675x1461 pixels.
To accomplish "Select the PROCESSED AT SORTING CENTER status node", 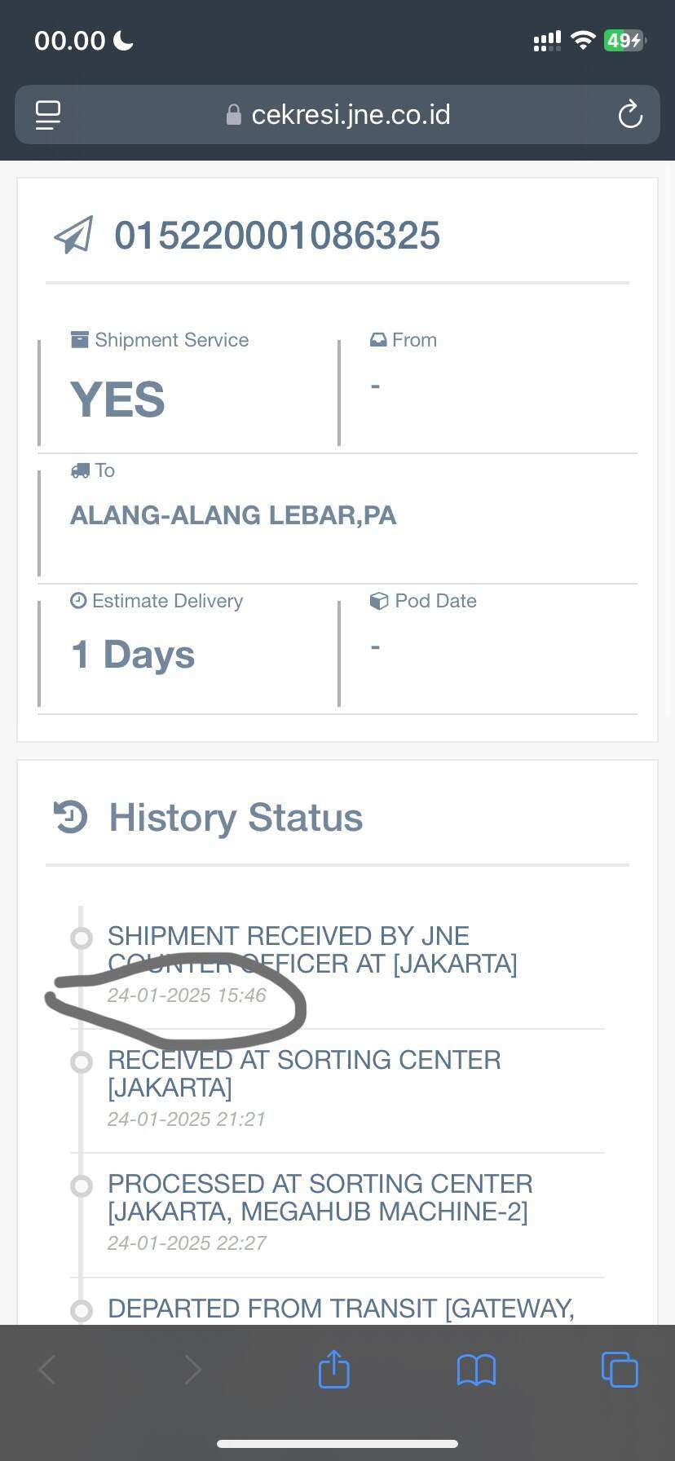I will 82,1186.
